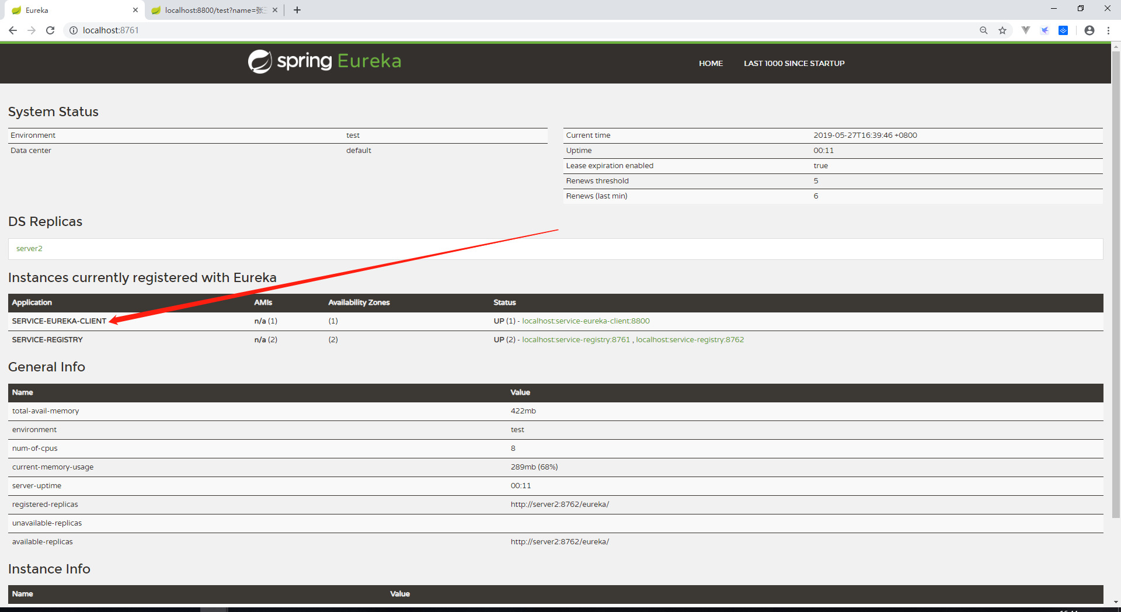Screen dimensions: 1121x612
Task: Click the Status column header
Action: [504, 302]
